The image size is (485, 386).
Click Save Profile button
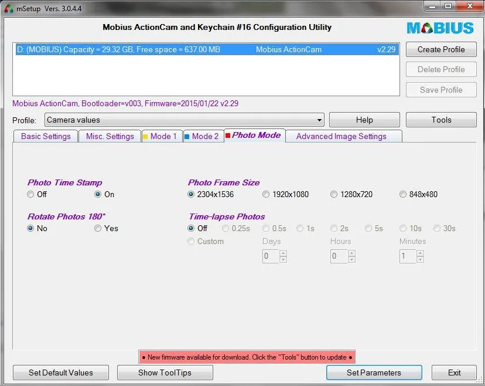click(x=441, y=90)
